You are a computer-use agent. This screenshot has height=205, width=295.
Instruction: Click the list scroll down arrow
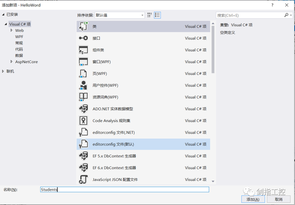213,181
